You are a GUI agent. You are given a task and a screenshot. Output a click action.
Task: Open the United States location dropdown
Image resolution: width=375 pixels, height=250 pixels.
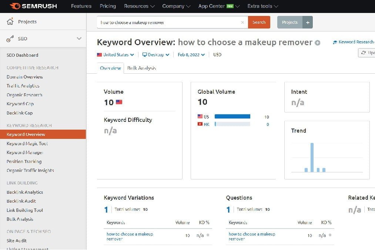point(115,54)
